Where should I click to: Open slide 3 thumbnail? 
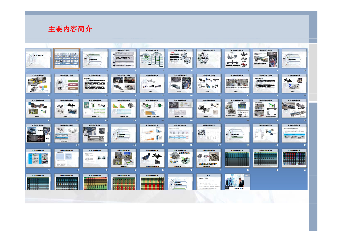click(96, 58)
